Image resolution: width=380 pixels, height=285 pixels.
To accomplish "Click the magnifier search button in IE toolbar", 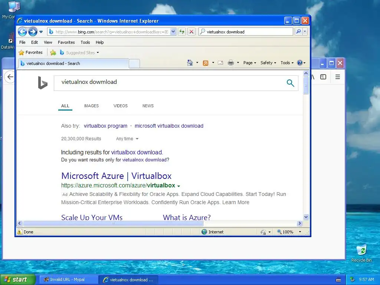I will [299, 32].
